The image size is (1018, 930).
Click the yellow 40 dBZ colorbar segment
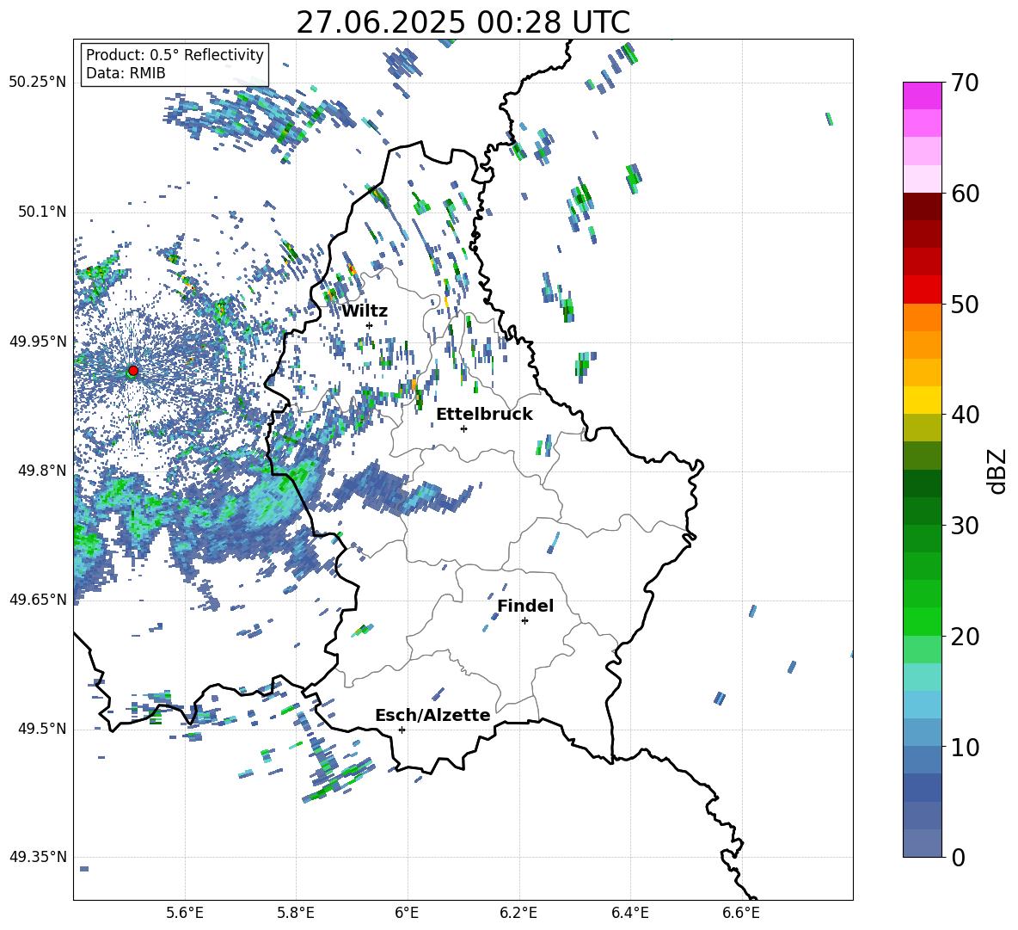(922, 400)
